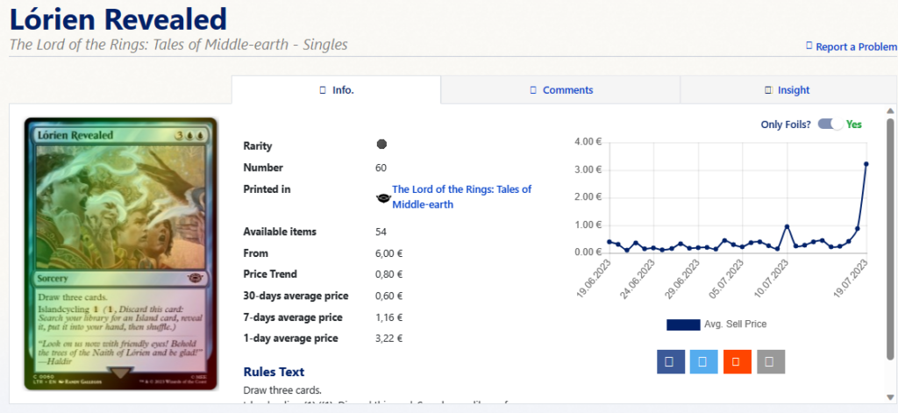
Task: Click the dark blue Facebook share button
Action: click(669, 360)
